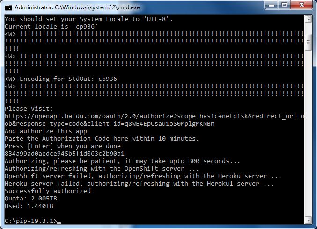Click the empty scrollbar track below thumb

309,140
